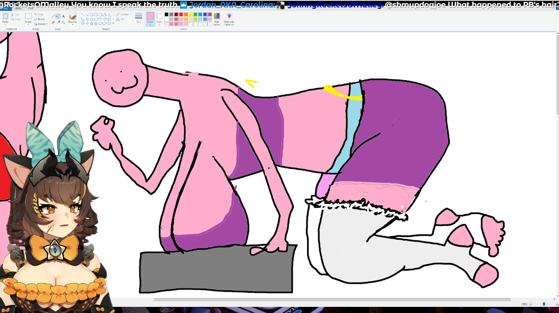Toggle Color 1 as active color

150,18
